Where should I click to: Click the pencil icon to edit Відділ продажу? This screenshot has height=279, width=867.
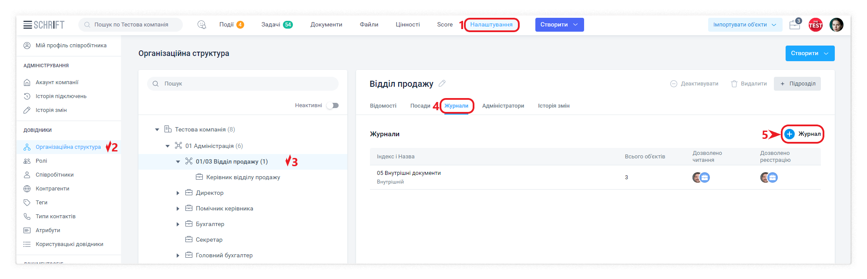pyautogui.click(x=442, y=83)
